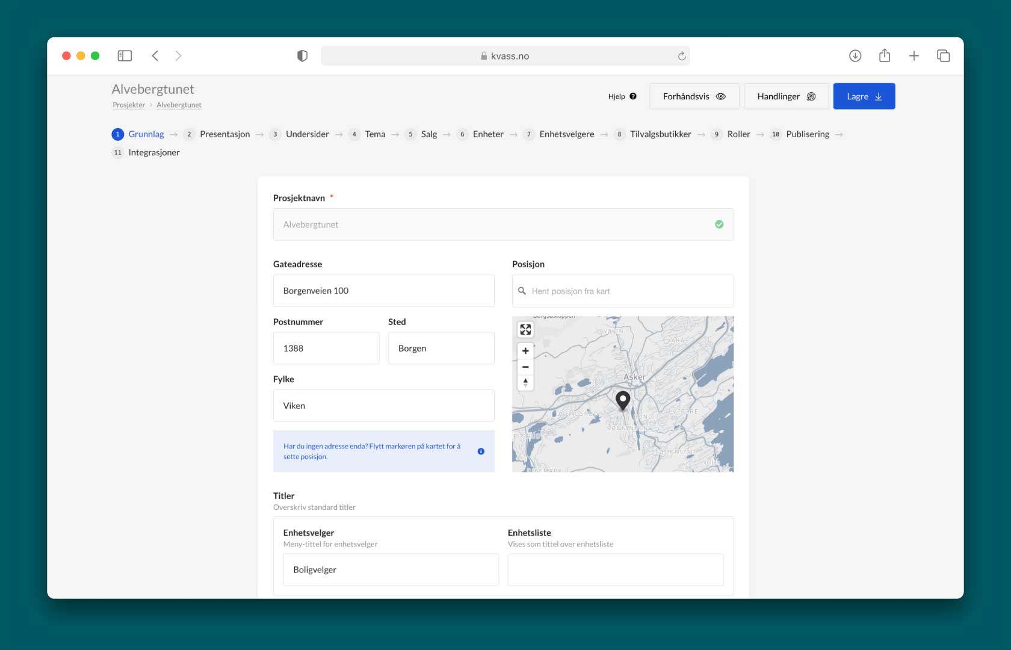Reset map bearing with compass icon
The image size is (1011, 650).
coord(525,382)
